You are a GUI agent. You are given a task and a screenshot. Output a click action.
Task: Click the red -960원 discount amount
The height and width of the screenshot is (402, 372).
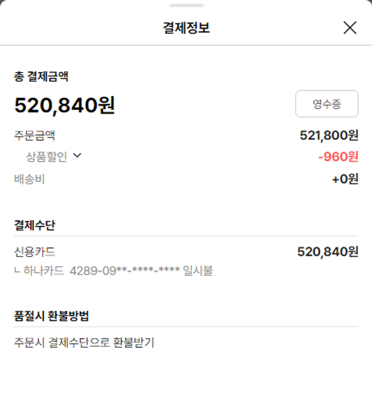pyautogui.click(x=338, y=157)
